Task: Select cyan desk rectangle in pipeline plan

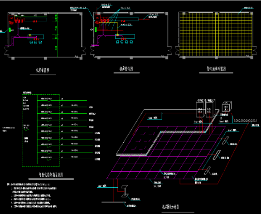Action: pyautogui.click(x=125, y=36)
